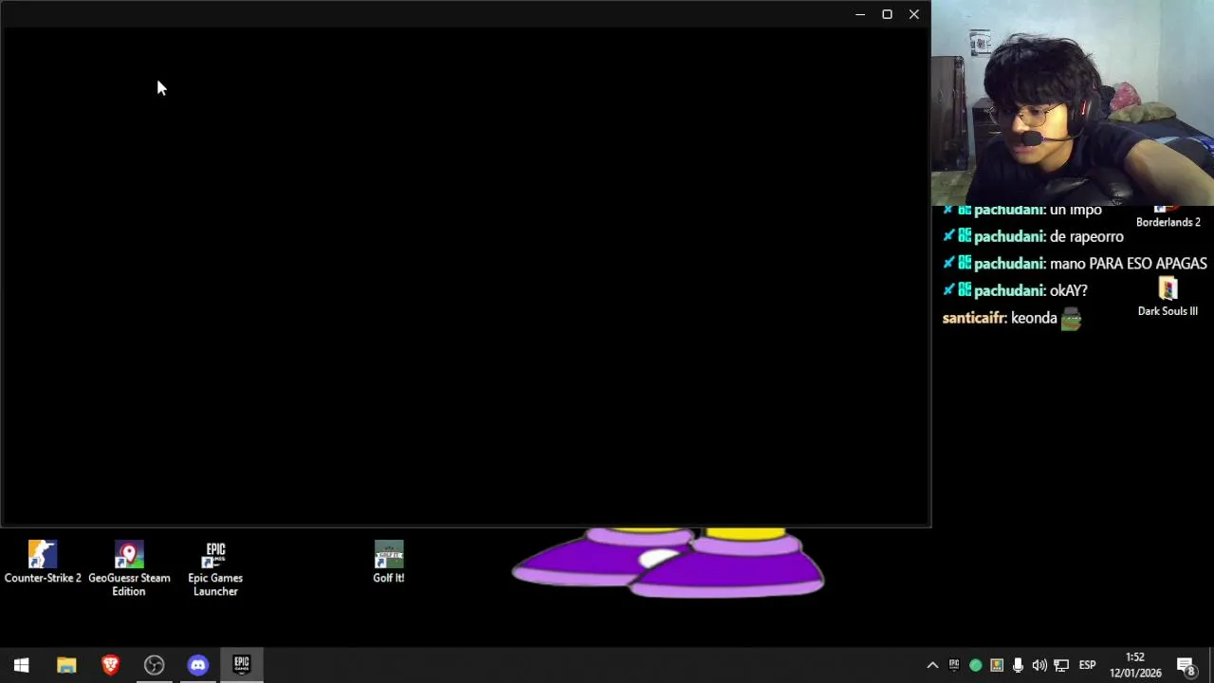1214x683 pixels.
Task: Open Discord from the taskbar
Action: pyautogui.click(x=197, y=665)
